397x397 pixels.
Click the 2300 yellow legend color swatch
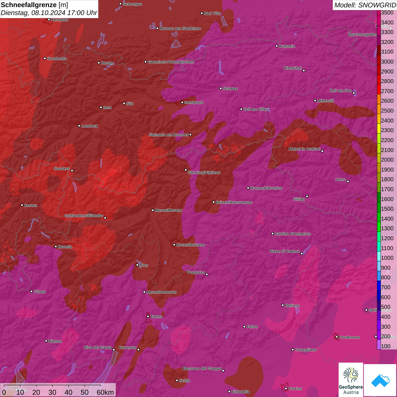[x=379, y=128]
